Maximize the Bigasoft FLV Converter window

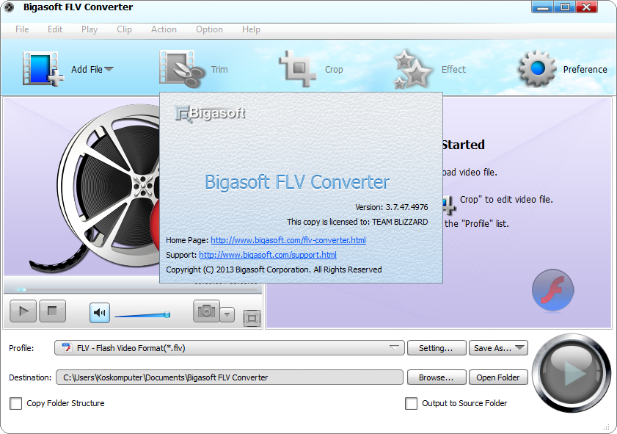click(x=565, y=7)
